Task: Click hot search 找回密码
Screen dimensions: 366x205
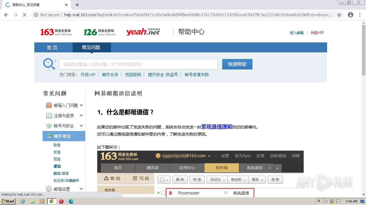Action: (x=133, y=75)
